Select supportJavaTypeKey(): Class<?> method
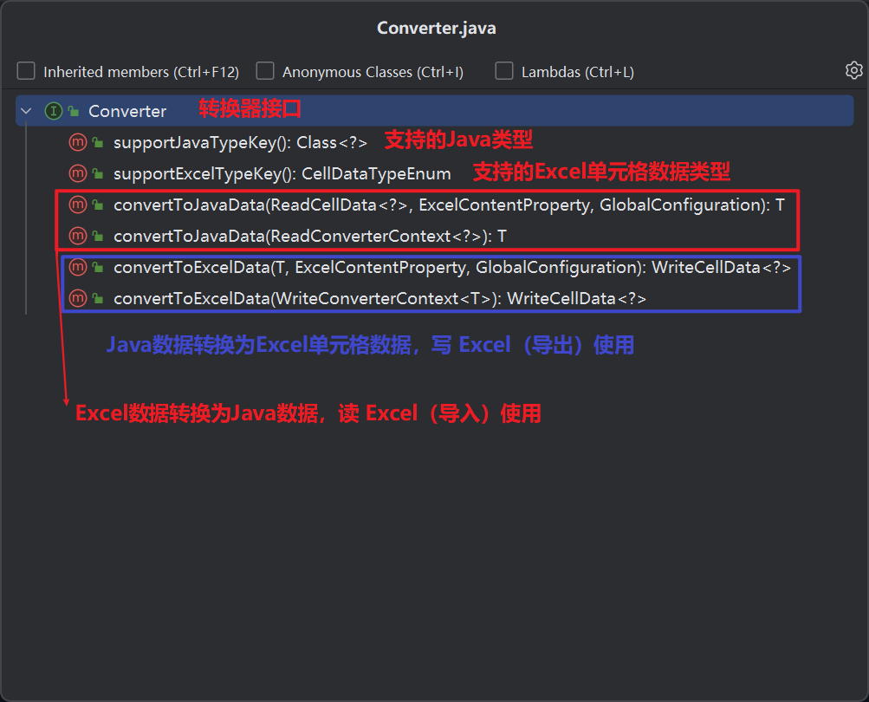Viewport: 869px width, 702px height. pyautogui.click(x=241, y=142)
